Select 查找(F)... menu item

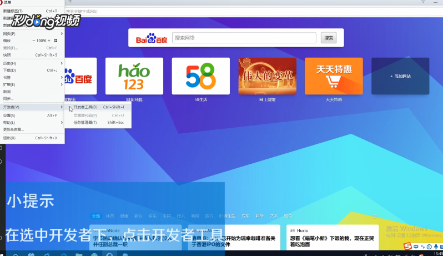click(x=32, y=48)
